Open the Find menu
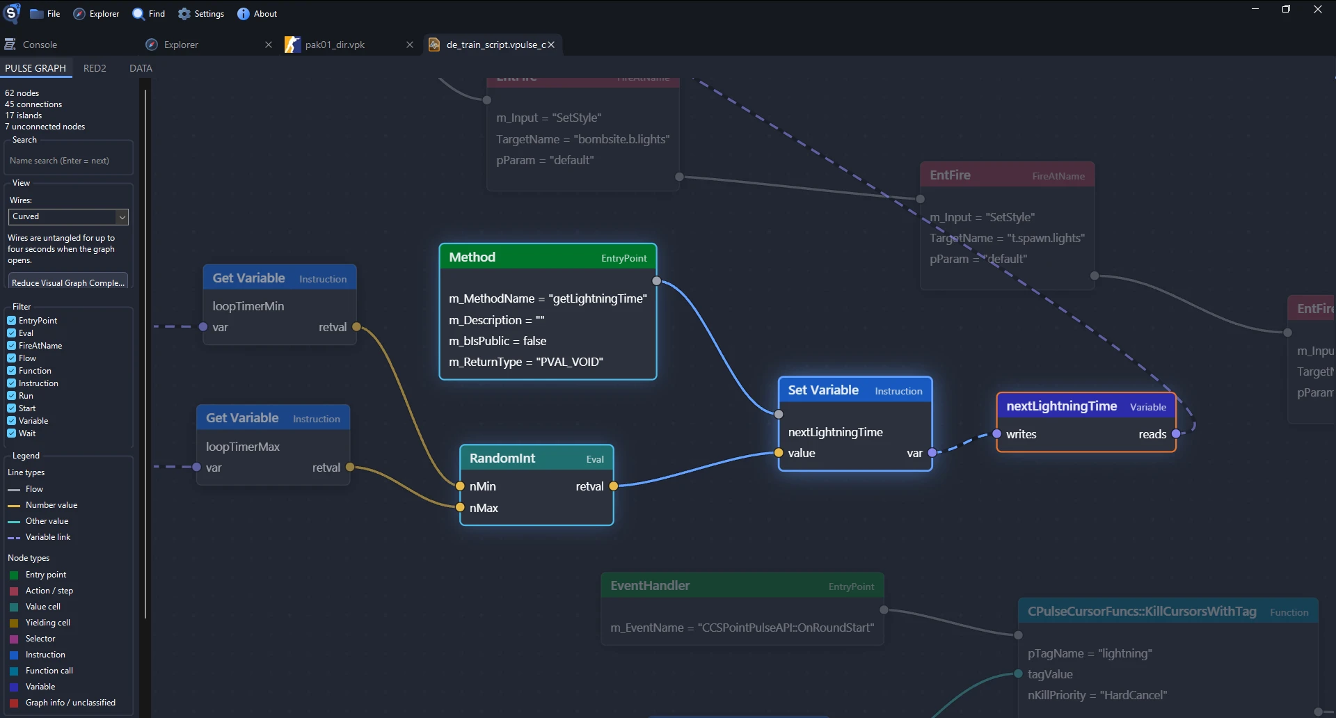This screenshot has height=718, width=1336. [149, 14]
